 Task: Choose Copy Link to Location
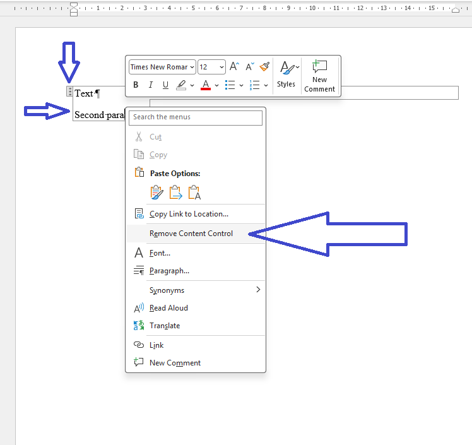click(x=196, y=214)
